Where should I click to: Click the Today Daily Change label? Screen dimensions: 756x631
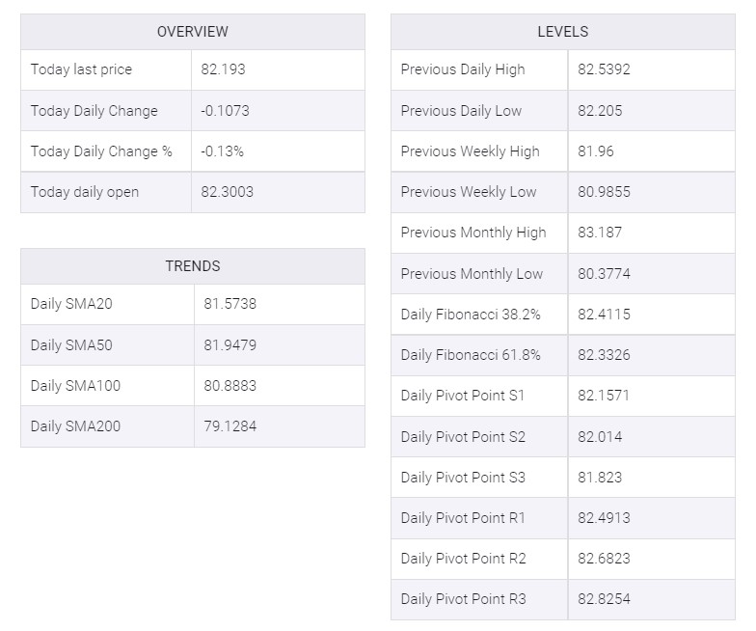(x=94, y=111)
